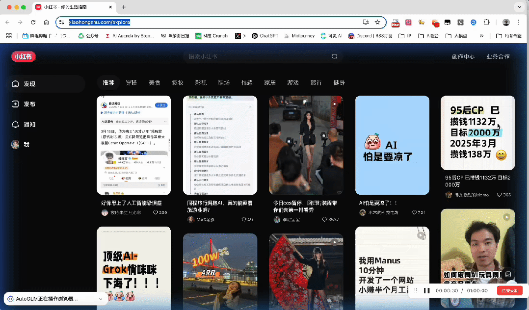Screen dimensions: 529x310
Task: Switch to the 美食 category tab
Action: click(154, 82)
